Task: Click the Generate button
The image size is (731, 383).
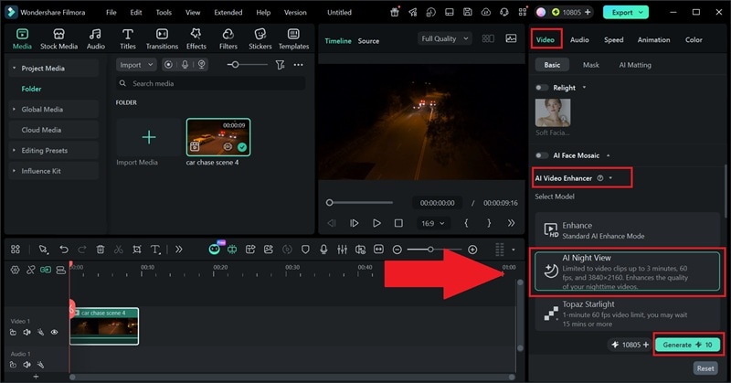Action: point(687,345)
